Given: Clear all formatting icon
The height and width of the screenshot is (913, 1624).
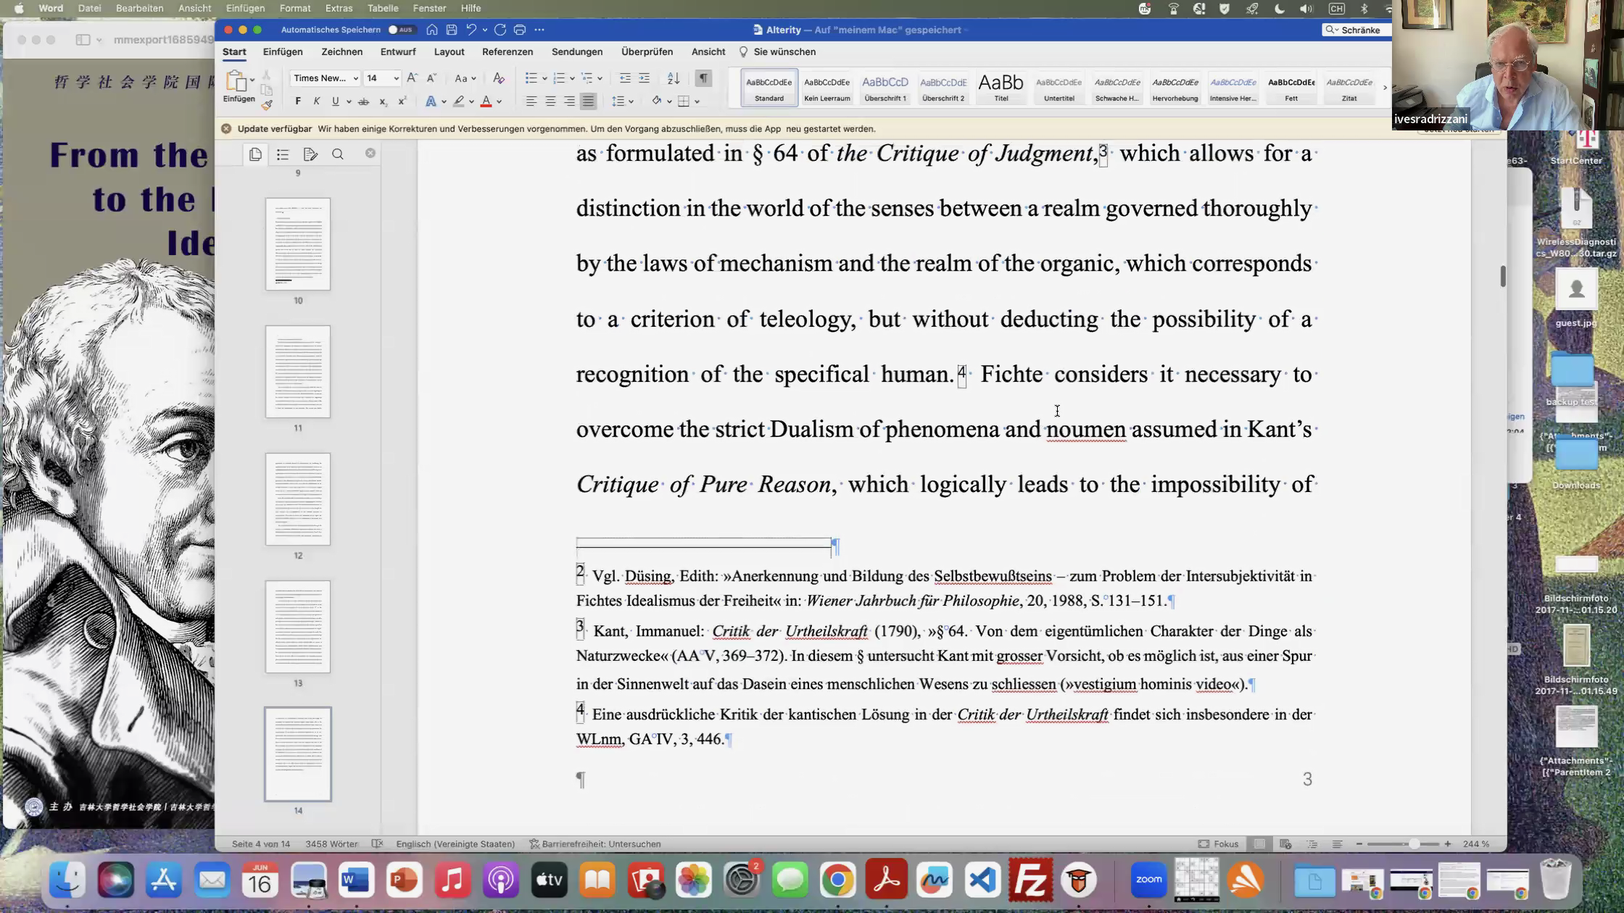Looking at the screenshot, I should pyautogui.click(x=499, y=78).
